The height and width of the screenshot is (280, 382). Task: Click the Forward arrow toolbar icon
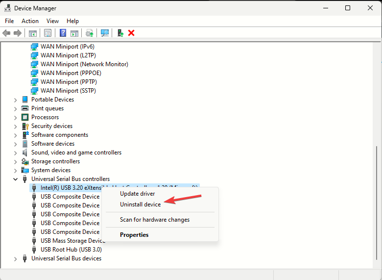coord(17,33)
